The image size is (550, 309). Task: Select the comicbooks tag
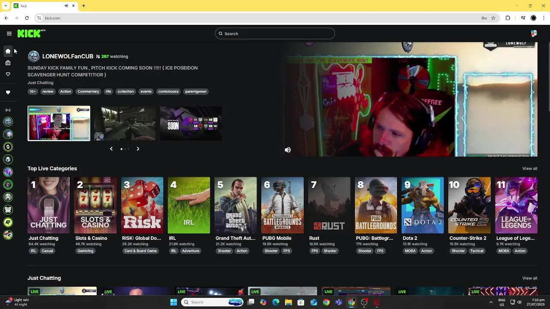point(168,91)
